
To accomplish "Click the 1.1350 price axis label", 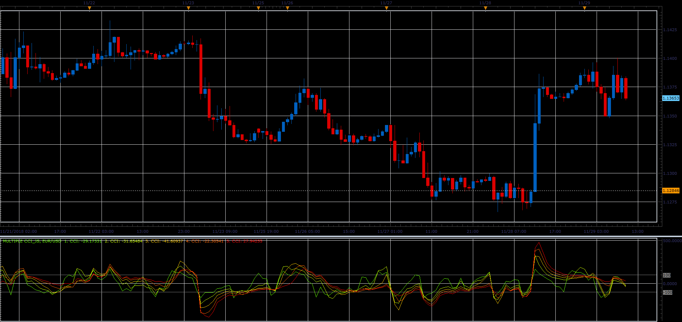I will [x=670, y=116].
